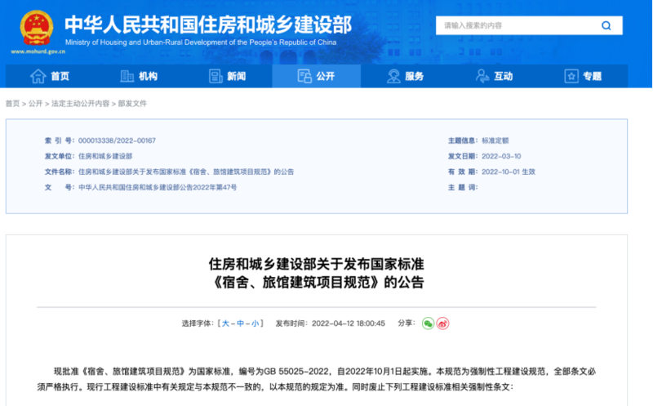The width and height of the screenshot is (653, 406).
Task: Open the 互动 navigation tab
Action: [495, 76]
